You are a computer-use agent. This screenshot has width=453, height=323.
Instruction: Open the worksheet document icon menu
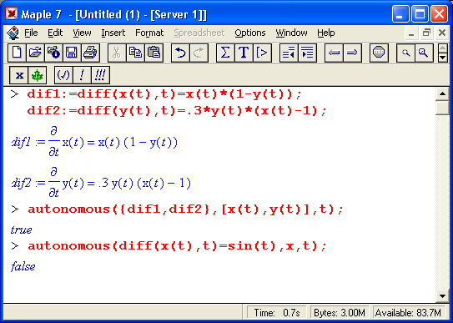[x=13, y=33]
